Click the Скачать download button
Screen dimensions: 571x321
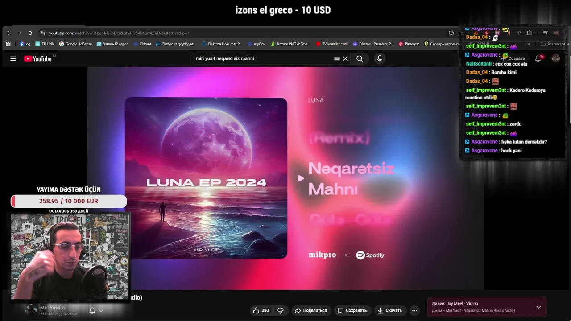click(x=390, y=310)
